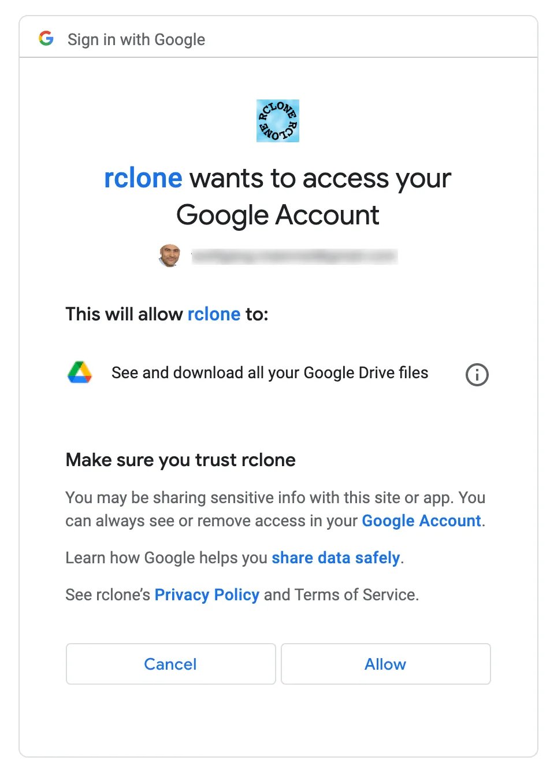
Task: Click the Google Drive triangle icon
Action: [x=80, y=373]
